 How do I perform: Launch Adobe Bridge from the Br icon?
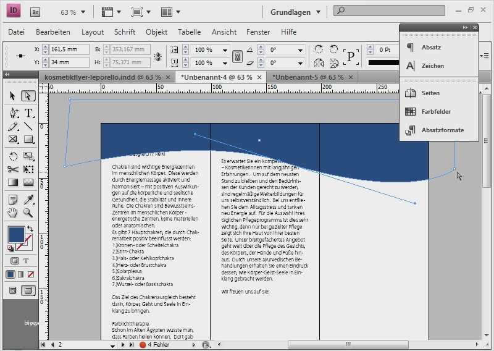(36, 12)
